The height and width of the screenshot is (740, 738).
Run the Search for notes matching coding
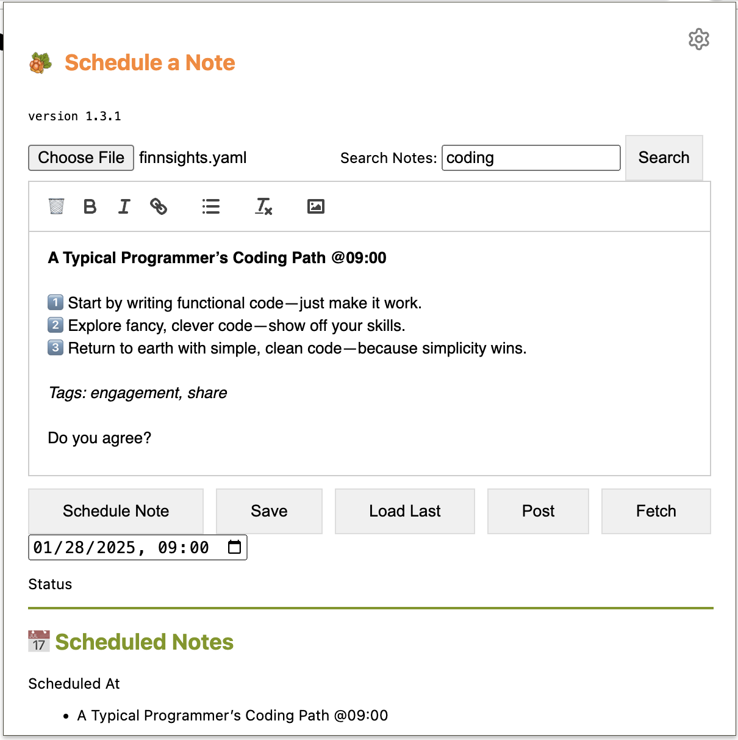pos(664,158)
